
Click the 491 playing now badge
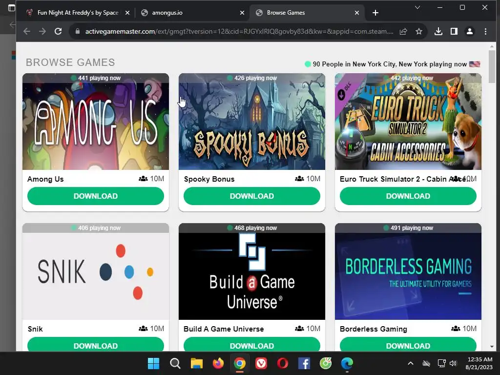click(x=408, y=228)
